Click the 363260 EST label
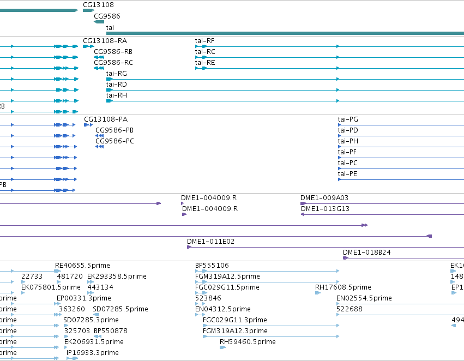The height and width of the screenshot is (361, 464). pos(71,309)
